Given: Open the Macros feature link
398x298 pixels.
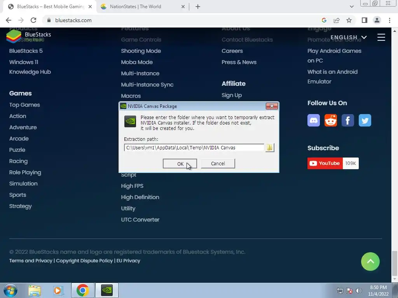Looking at the screenshot, I should point(131,96).
